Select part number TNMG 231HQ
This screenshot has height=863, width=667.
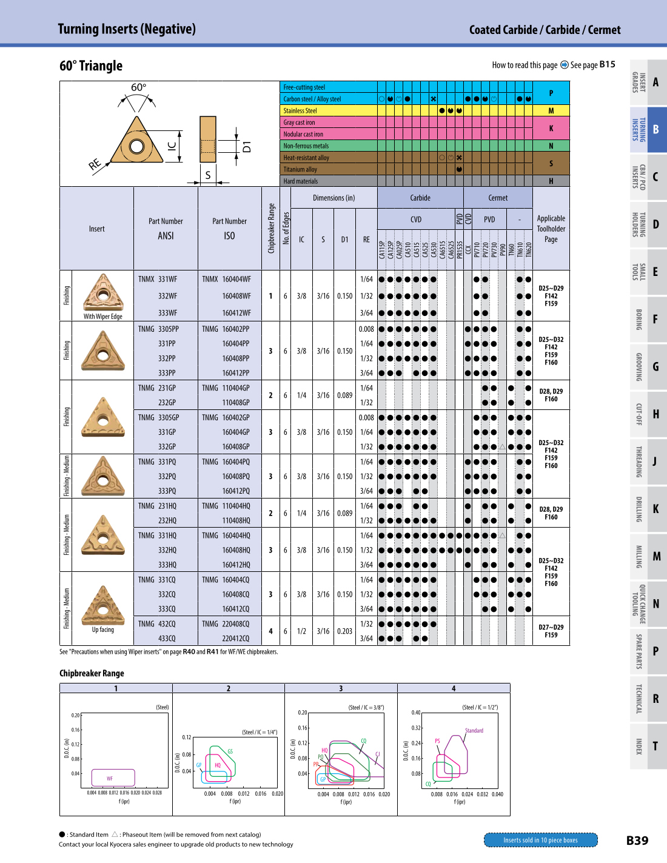[157, 506]
